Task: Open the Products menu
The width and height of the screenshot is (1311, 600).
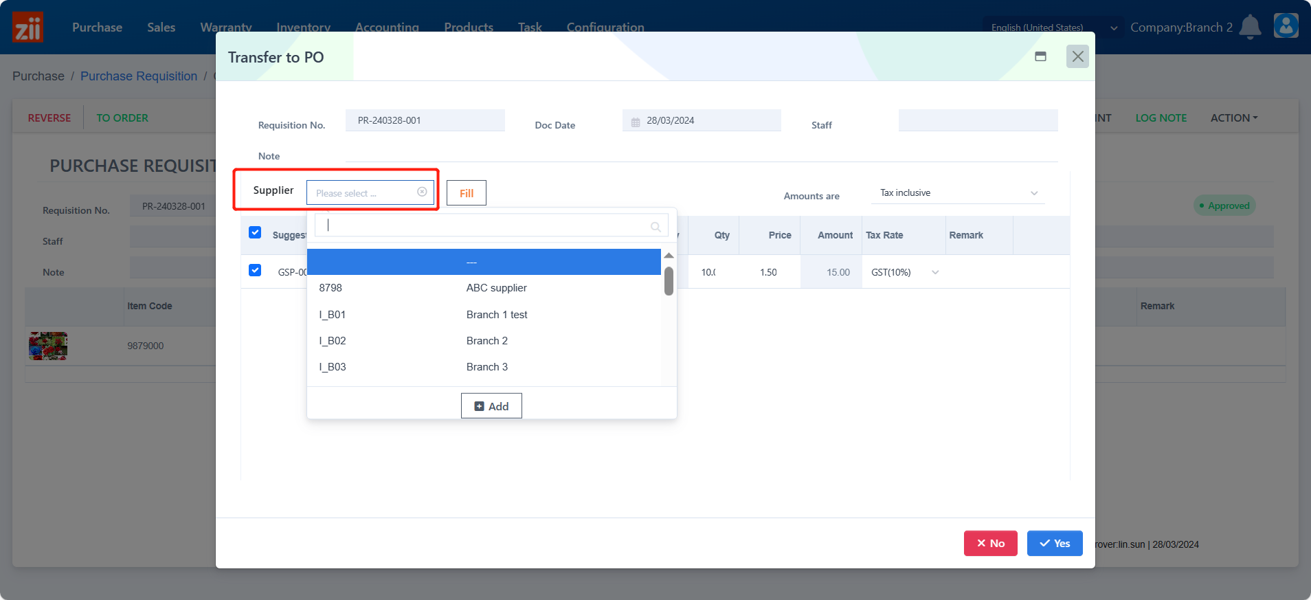Action: click(x=469, y=27)
